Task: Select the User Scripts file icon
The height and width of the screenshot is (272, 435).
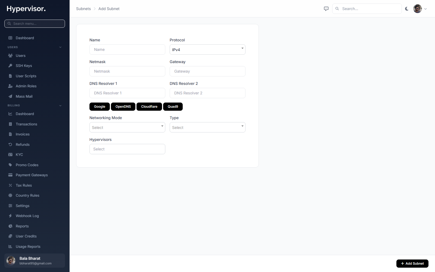Action: tap(10, 76)
